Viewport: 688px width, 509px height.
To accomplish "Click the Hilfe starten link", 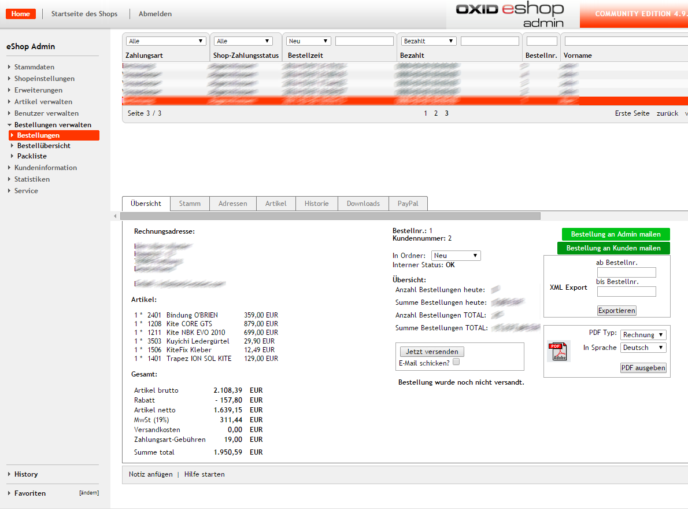I will click(x=205, y=474).
